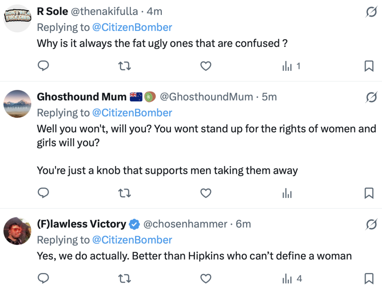Repost (F)lawless Victory's tweet
The image size is (382, 289).
[x=125, y=278]
